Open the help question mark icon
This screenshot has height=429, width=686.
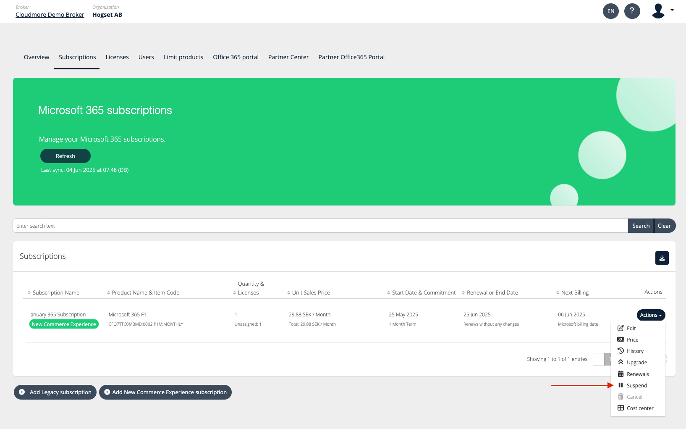tap(632, 11)
